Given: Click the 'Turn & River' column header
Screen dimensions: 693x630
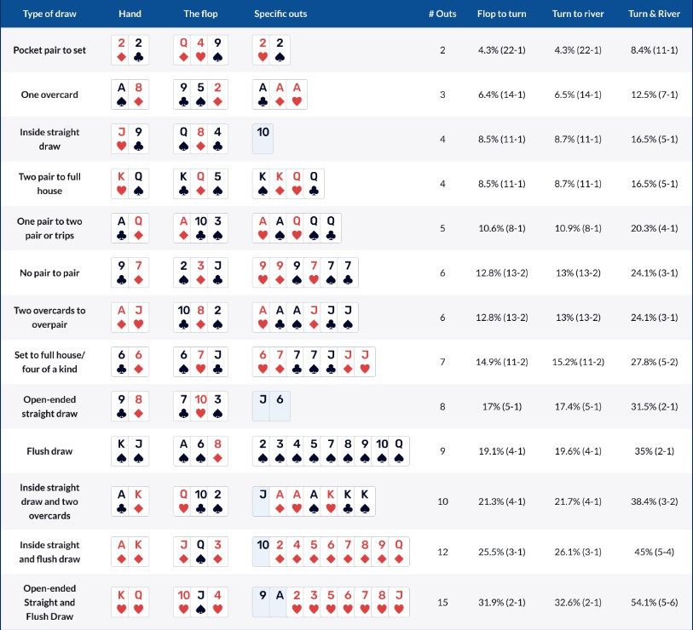Looking at the screenshot, I should (x=654, y=14).
